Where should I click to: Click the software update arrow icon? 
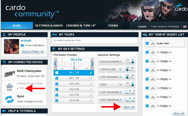[x=9, y=87]
